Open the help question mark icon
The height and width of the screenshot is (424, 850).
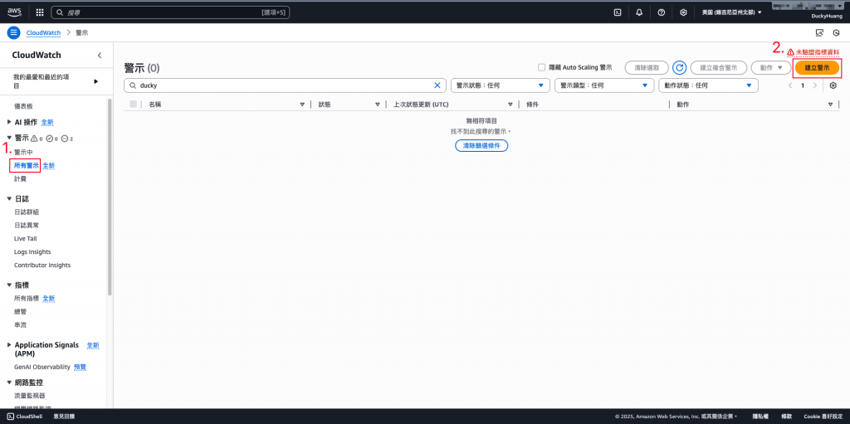662,12
